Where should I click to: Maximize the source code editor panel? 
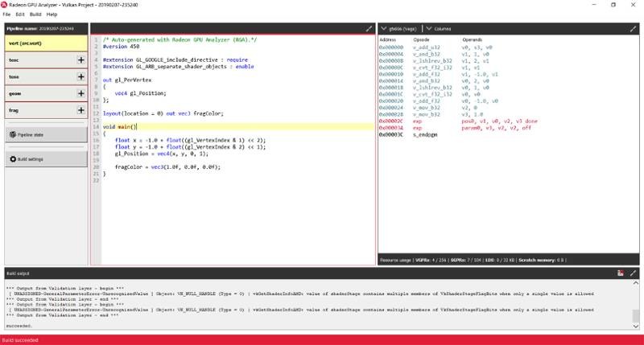(x=369, y=29)
